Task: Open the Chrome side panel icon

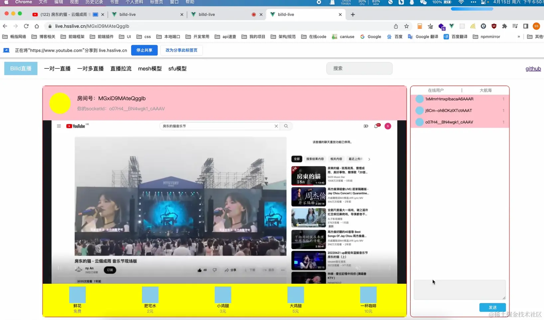Action: click(526, 26)
